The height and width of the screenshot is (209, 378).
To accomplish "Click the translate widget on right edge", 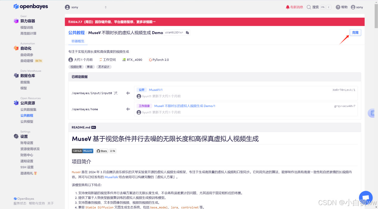I will [x=372, y=113].
